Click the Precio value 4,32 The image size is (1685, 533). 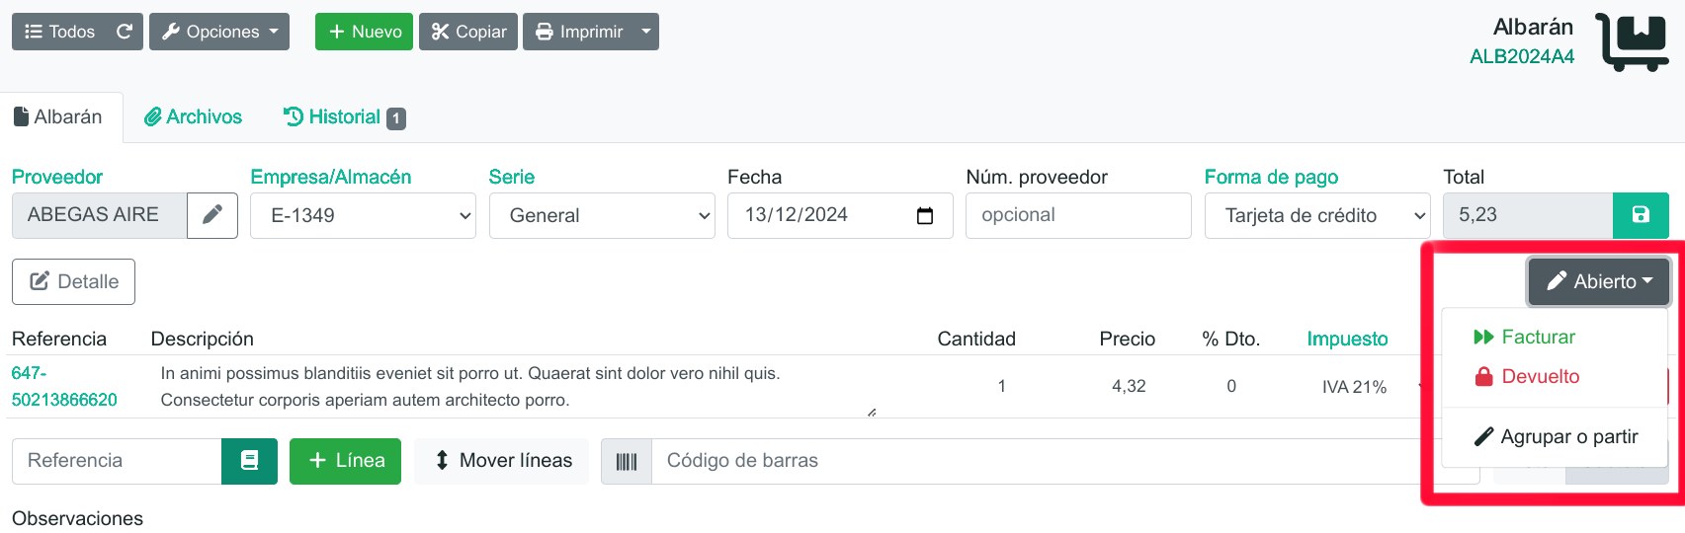(1129, 386)
